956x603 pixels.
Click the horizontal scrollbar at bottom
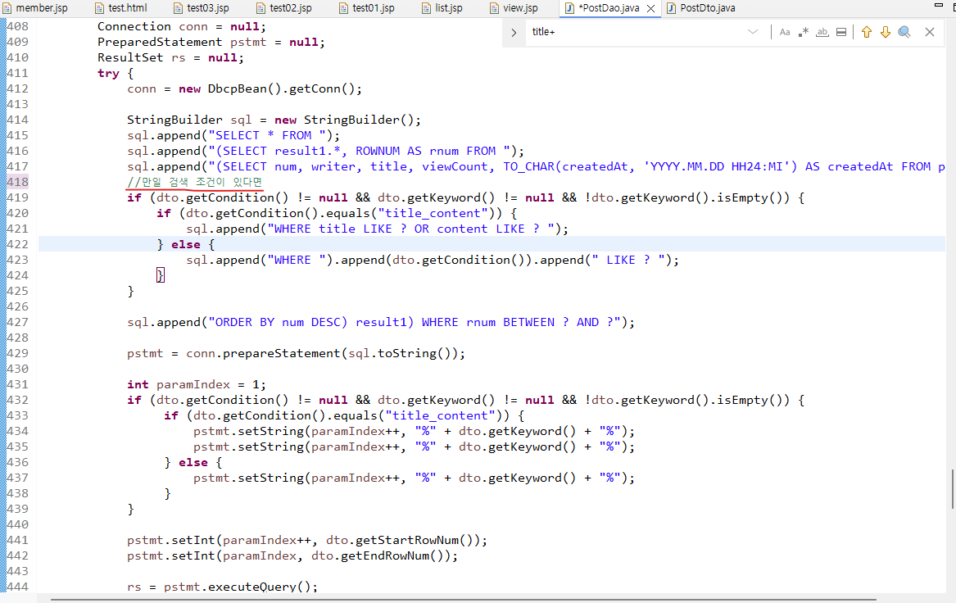464,600
